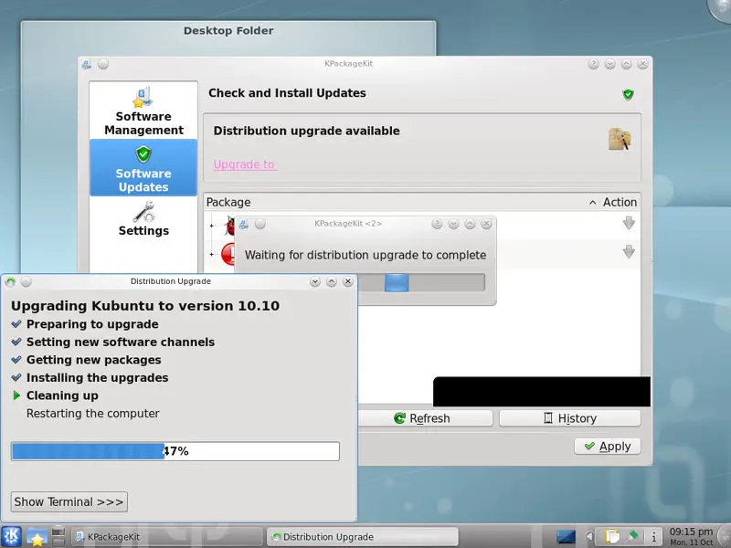
Task: Toggle the round 'on all desktops' button in the KPackageKit titlebar
Action: [x=103, y=64]
